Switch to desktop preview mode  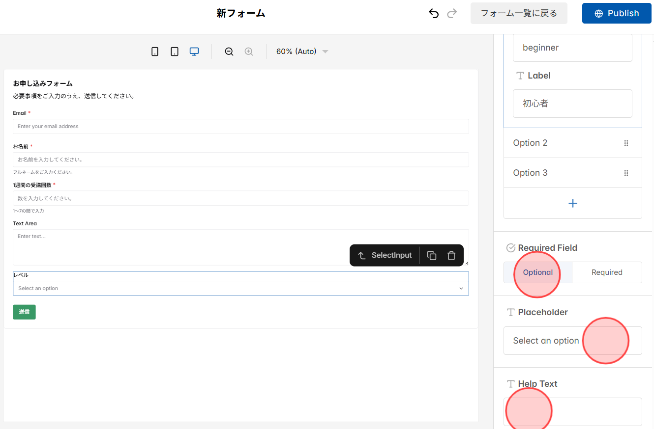point(194,51)
